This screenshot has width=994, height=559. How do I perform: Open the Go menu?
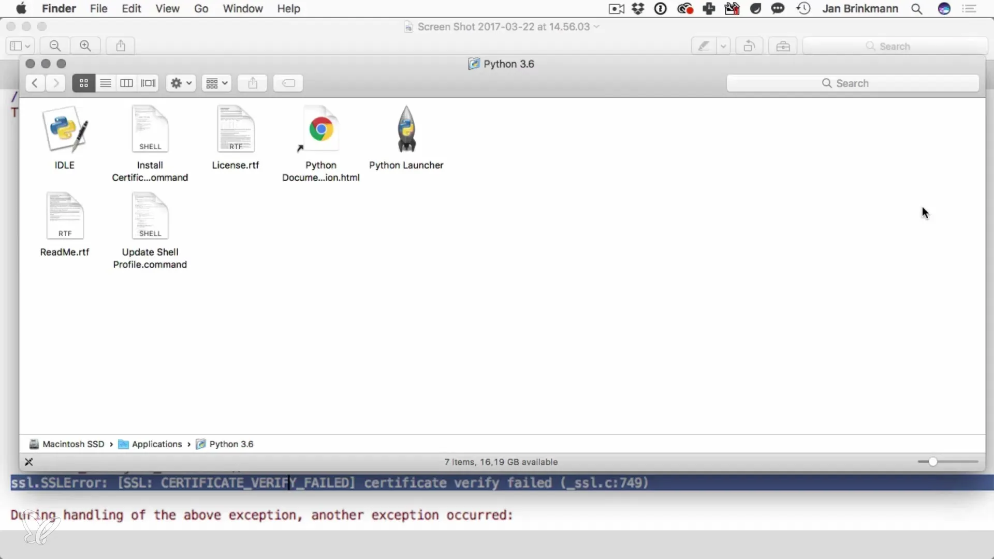(x=201, y=8)
